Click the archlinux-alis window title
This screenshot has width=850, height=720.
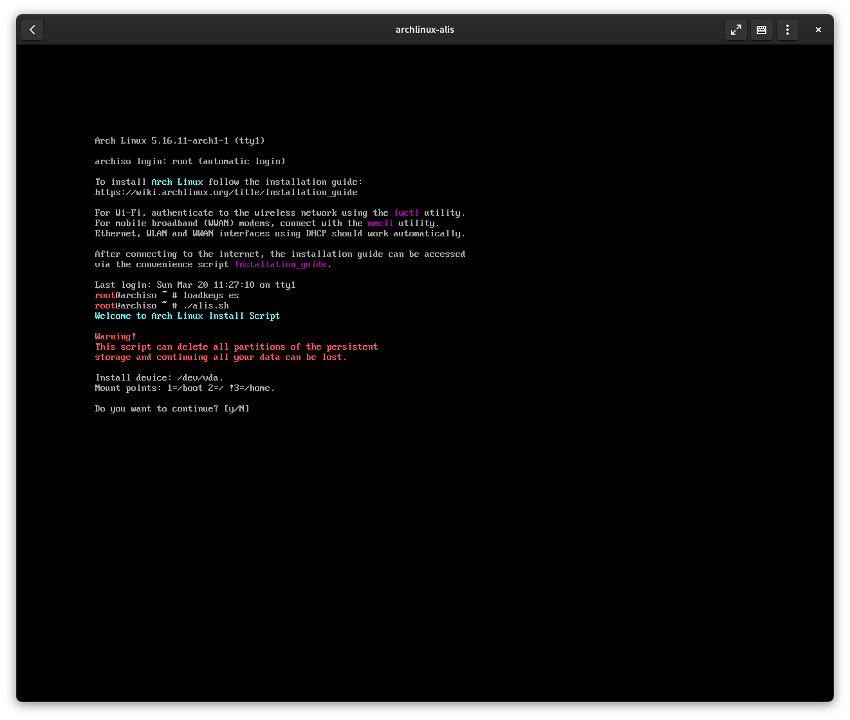click(x=425, y=30)
